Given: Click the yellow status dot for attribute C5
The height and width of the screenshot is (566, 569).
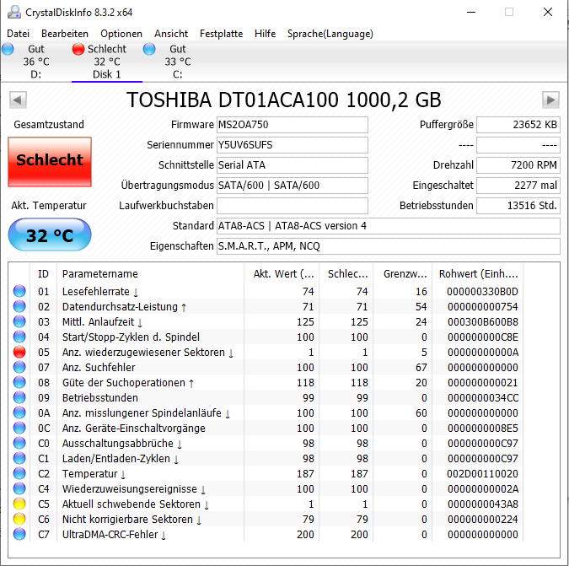Looking at the screenshot, I should pos(19,504).
